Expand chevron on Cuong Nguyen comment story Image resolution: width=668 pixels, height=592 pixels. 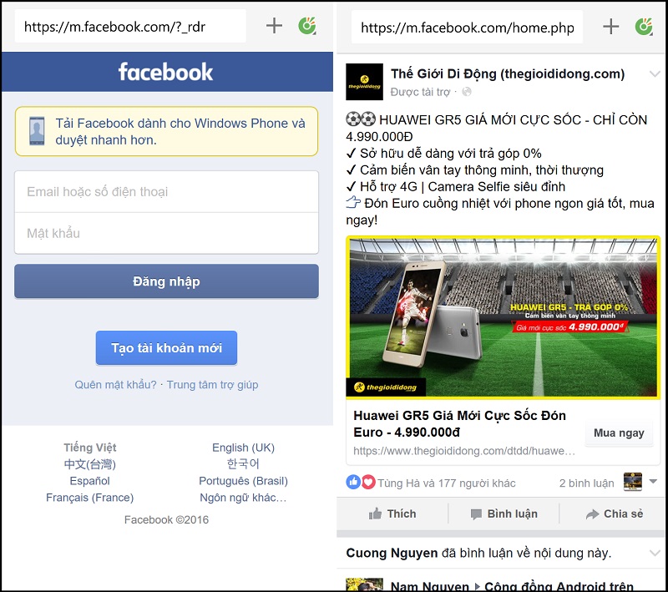coord(655,553)
